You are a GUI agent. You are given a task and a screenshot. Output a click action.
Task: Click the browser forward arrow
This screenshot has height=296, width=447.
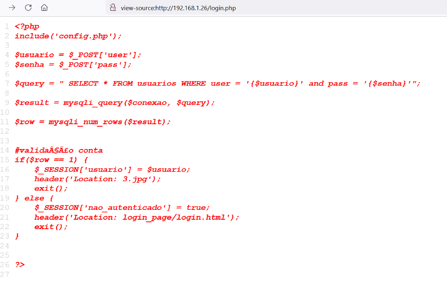(12, 7)
